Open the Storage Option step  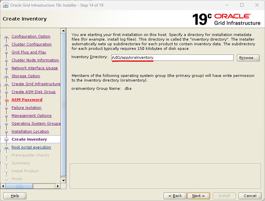coord(26,76)
